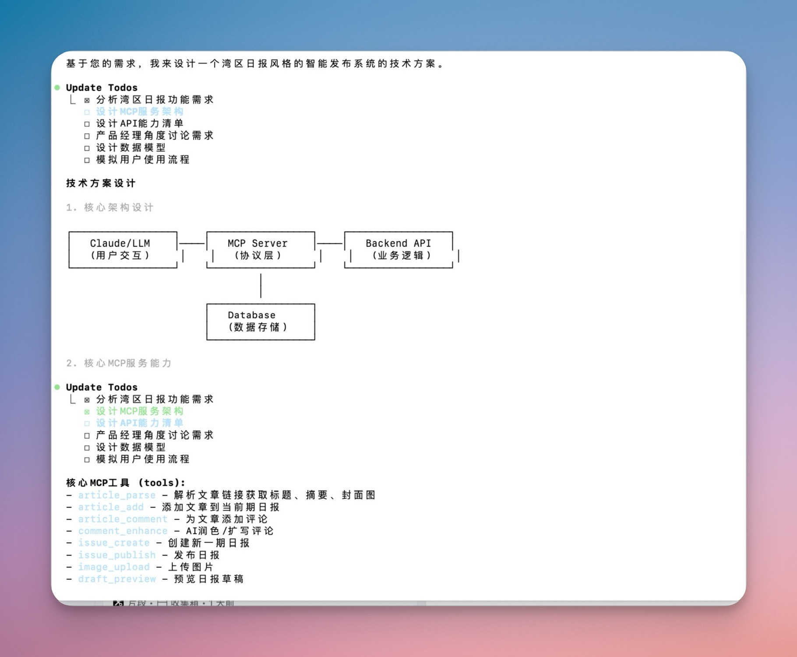
Task: Expand the first Update Todos heading
Action: [x=102, y=88]
